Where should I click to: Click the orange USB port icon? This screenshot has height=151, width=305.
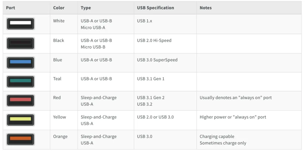pos(20,139)
